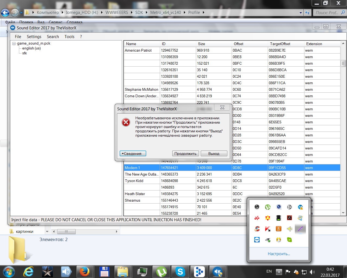Open the CCleaner tray icon
347x278 pixels.
[x=257, y=229]
